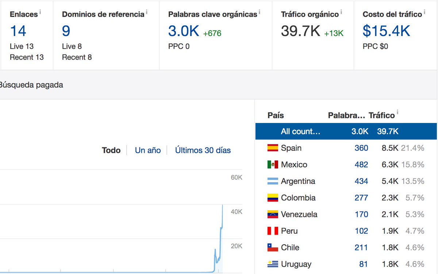This screenshot has height=274, width=438.
Task: Open the 482 keywords link for Mexico
Action: (361, 164)
